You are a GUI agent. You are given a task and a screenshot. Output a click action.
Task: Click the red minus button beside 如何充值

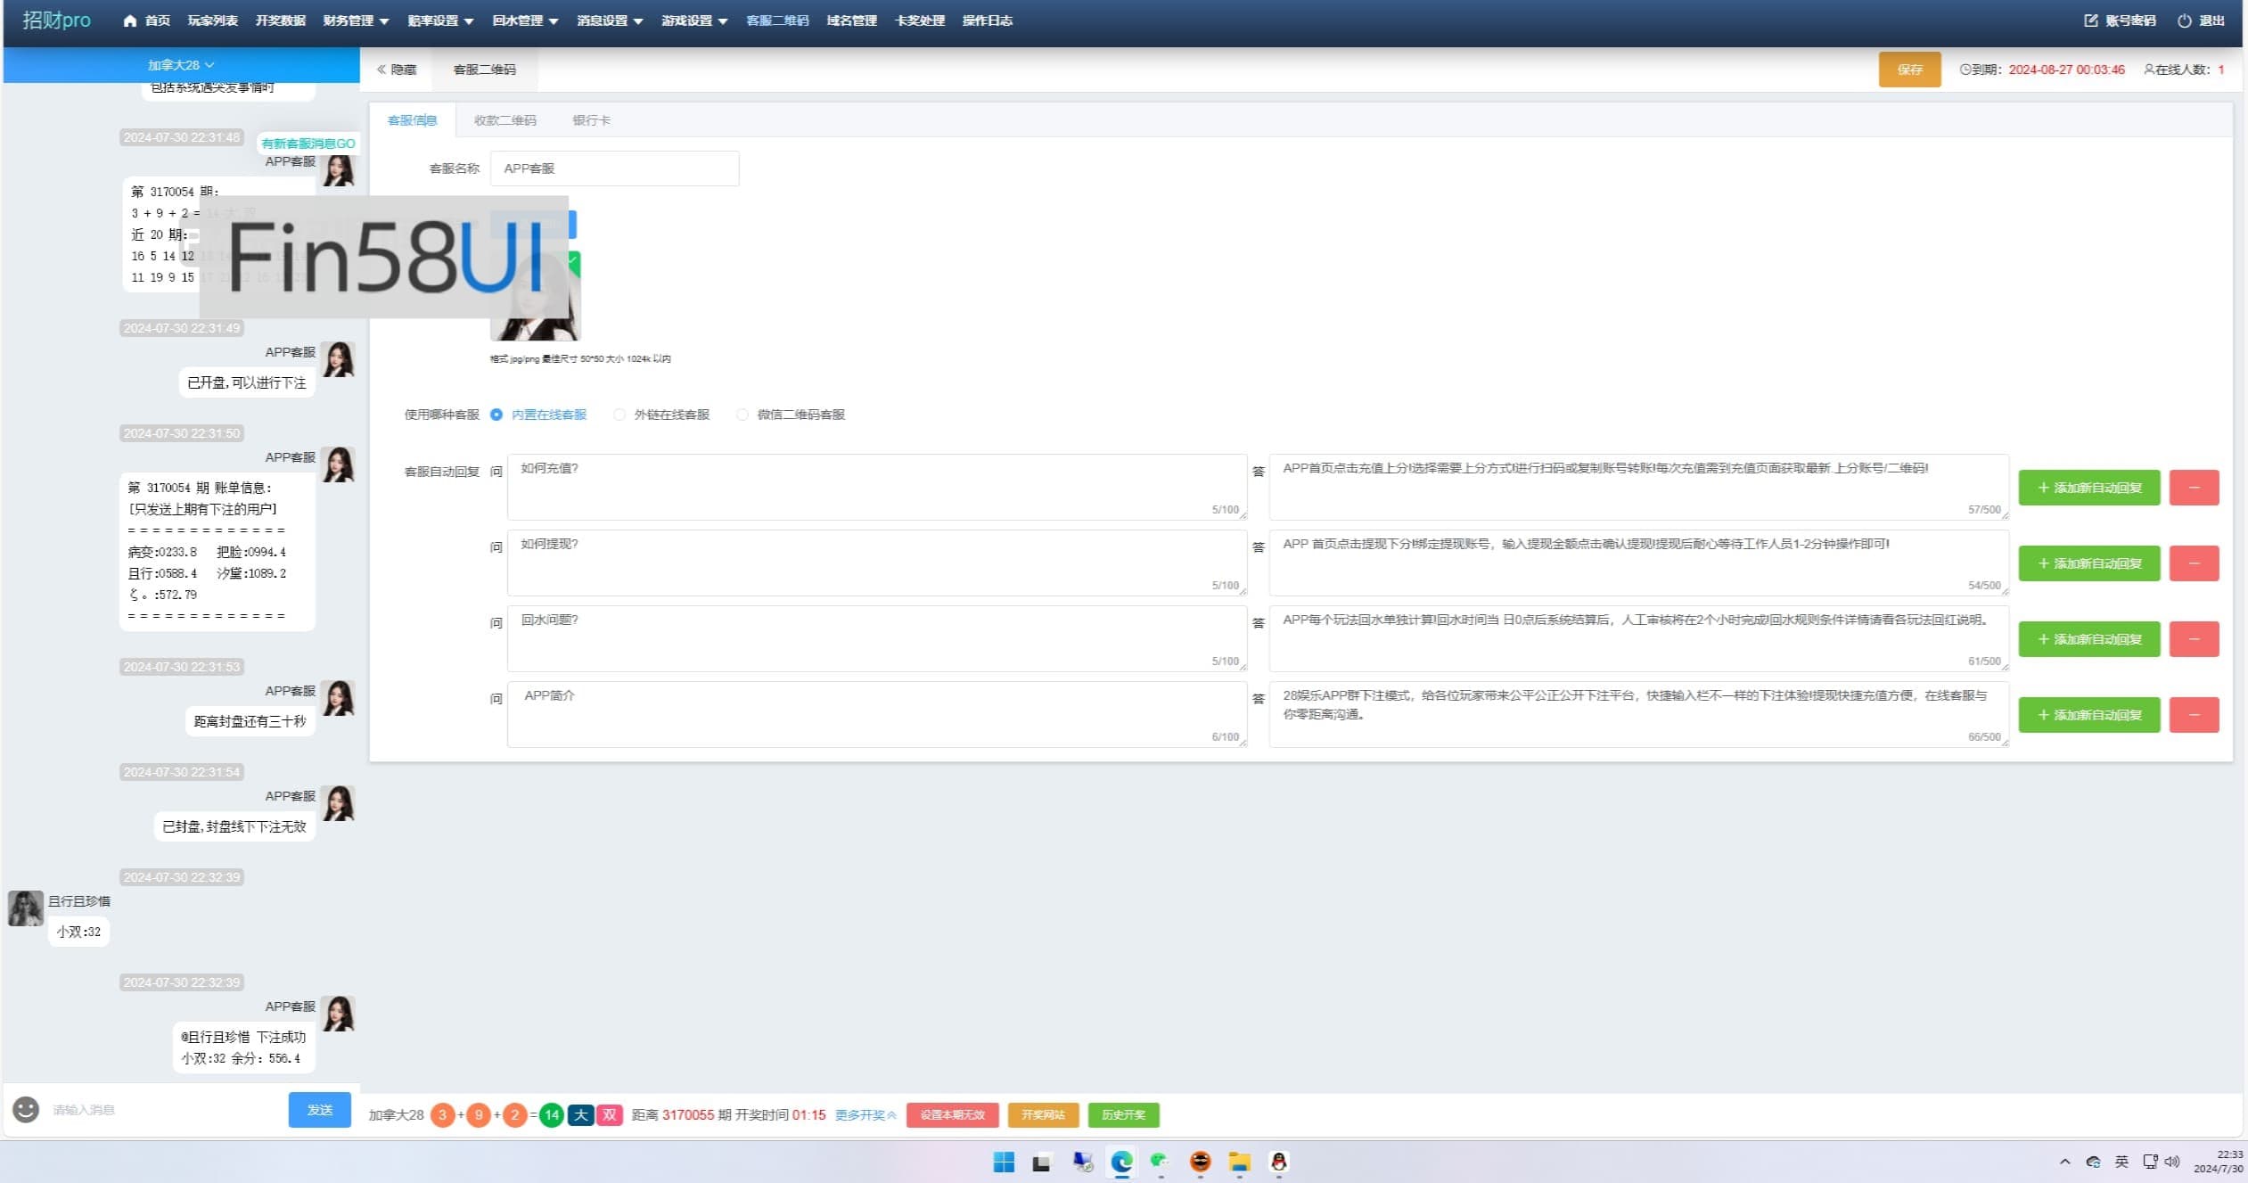[2194, 488]
